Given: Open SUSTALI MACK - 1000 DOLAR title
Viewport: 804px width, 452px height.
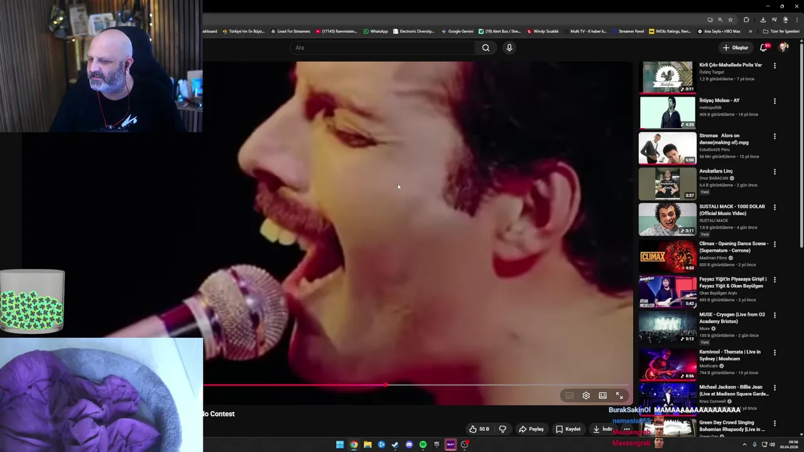Looking at the screenshot, I should point(732,210).
